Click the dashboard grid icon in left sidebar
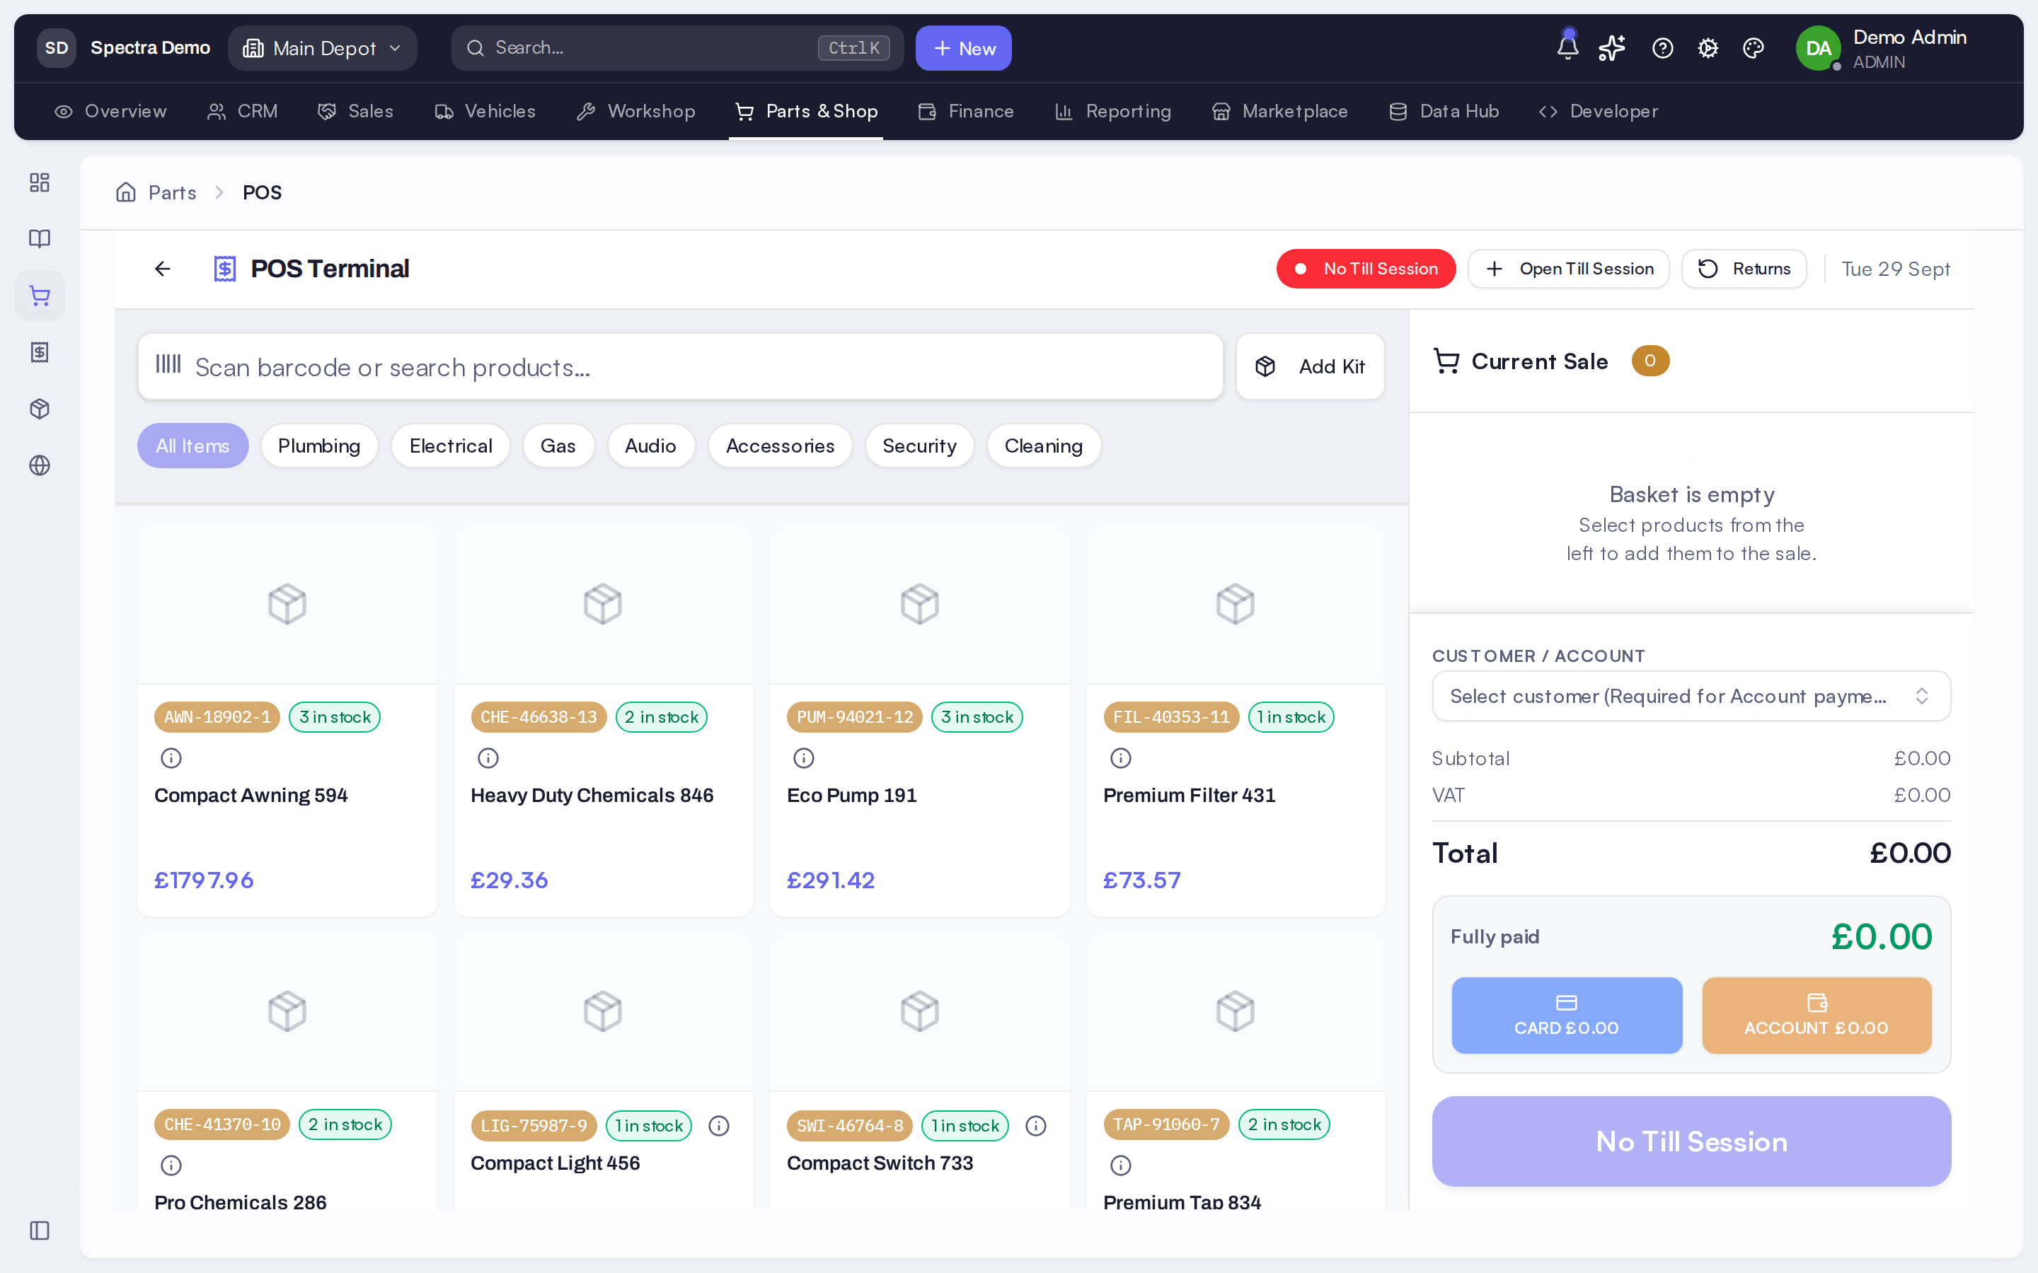 tap(40, 182)
